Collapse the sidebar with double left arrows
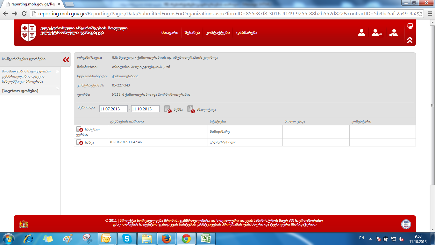Screen dimensions: 435x245 pos(66,59)
